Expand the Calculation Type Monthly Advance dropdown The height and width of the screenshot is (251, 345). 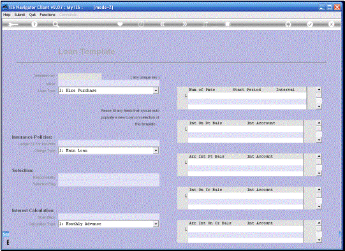click(156, 224)
